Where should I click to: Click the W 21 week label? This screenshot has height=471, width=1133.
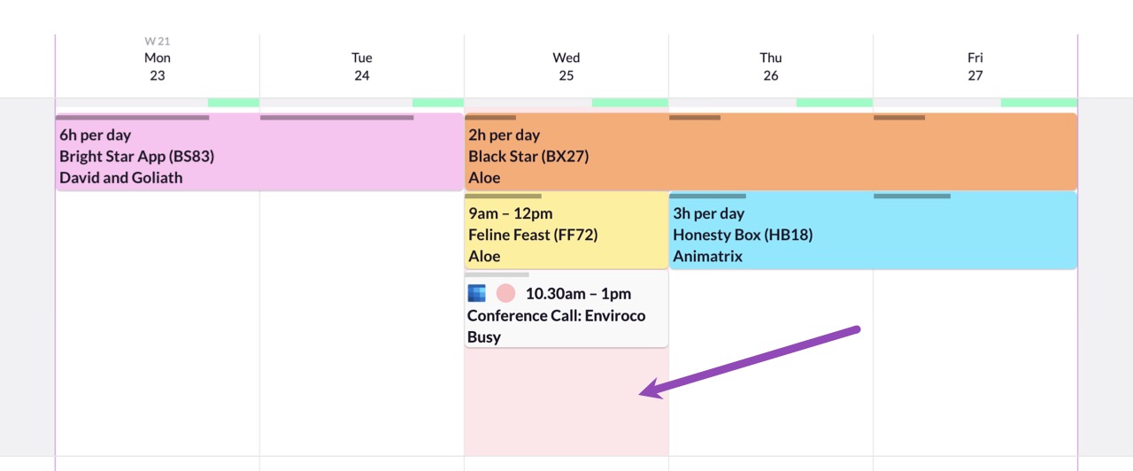click(x=158, y=41)
